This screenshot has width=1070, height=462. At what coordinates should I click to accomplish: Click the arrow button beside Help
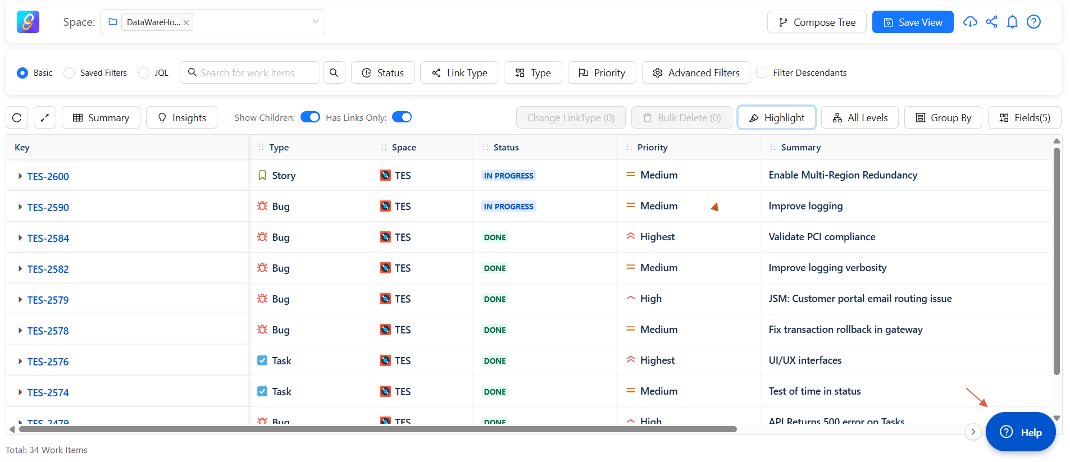click(x=973, y=432)
